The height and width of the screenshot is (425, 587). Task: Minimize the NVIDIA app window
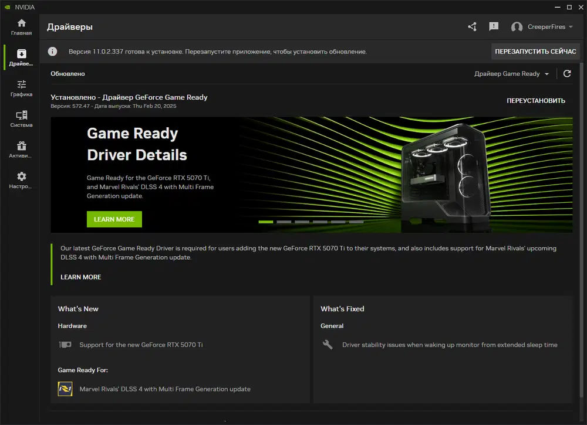tap(558, 7)
